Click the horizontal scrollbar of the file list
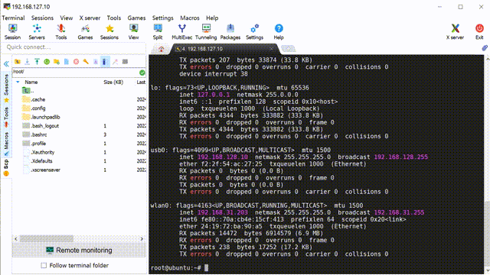 pos(47,239)
